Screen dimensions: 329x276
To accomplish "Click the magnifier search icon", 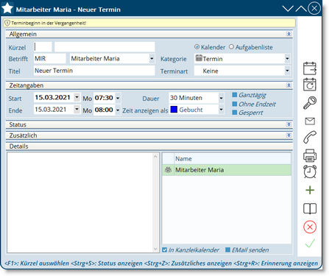I will [x=310, y=102].
